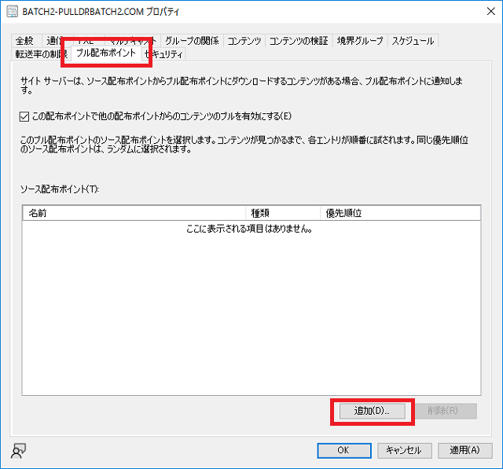Click the empty source distribution points list area
The height and width of the screenshot is (469, 503).
point(251,314)
